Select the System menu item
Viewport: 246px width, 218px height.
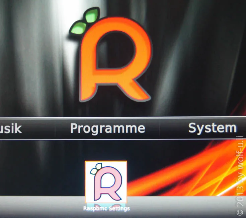(x=212, y=128)
